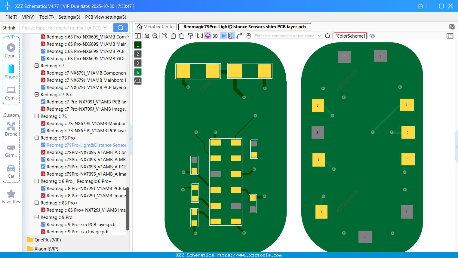The image size is (458, 258).
Task: Click the Member Center button
Action: 155,26
